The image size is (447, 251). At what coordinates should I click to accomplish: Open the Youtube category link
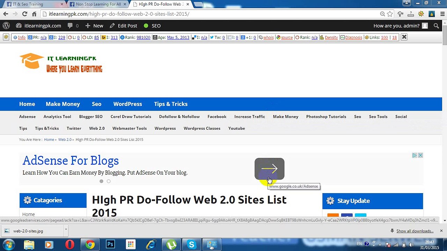(236, 128)
